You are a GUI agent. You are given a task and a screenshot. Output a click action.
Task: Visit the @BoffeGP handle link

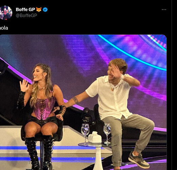(26, 15)
